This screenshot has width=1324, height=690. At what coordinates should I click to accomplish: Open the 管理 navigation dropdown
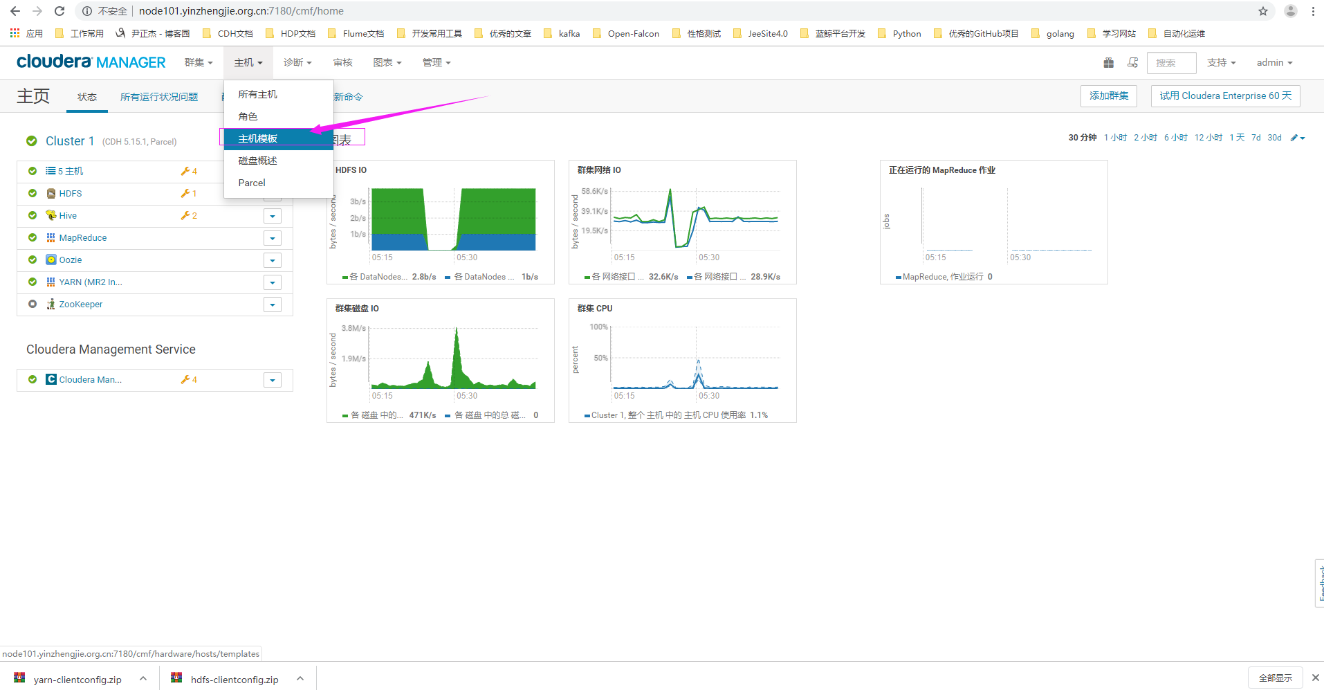436,62
